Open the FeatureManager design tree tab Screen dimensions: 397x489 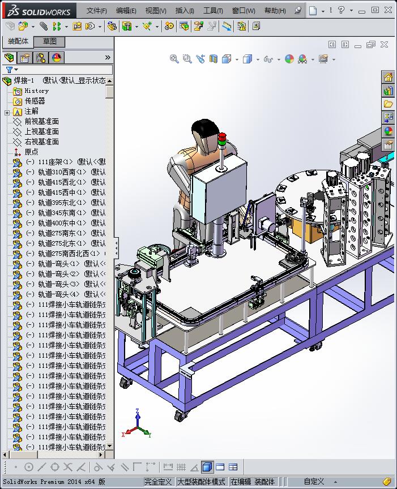tap(10, 58)
